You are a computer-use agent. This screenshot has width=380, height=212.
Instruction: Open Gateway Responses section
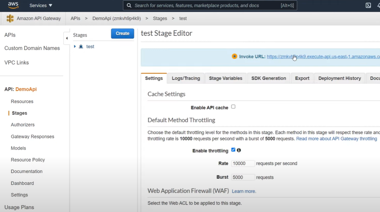pyautogui.click(x=33, y=137)
